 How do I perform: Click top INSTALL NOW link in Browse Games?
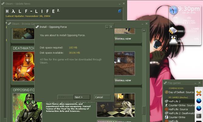(x=123, y=39)
